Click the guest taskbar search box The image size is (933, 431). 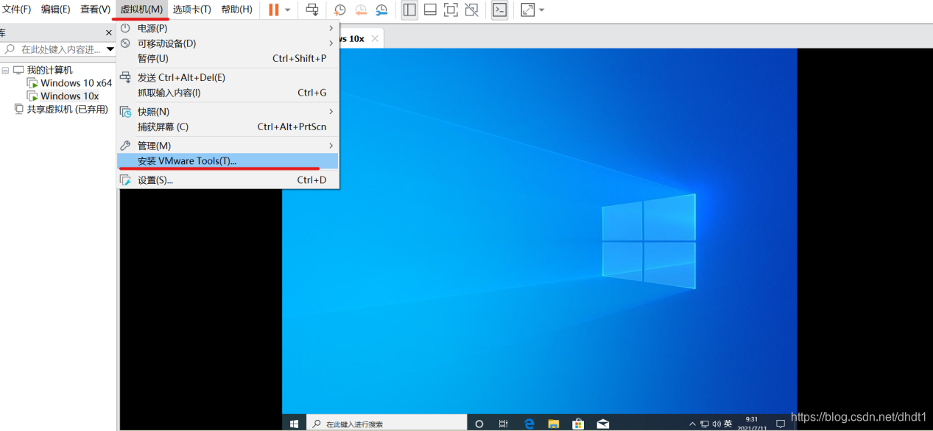[385, 424]
